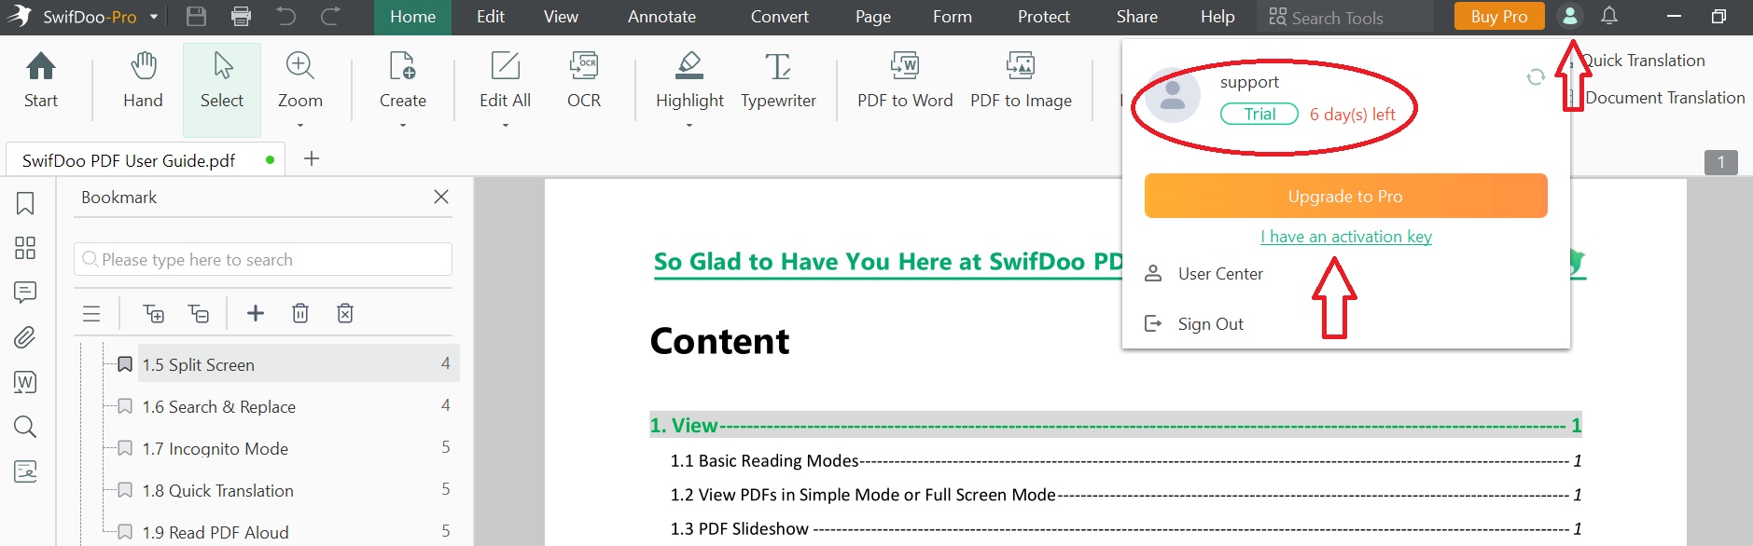Open the Word sidebar icon
The height and width of the screenshot is (546, 1753).
(x=25, y=382)
